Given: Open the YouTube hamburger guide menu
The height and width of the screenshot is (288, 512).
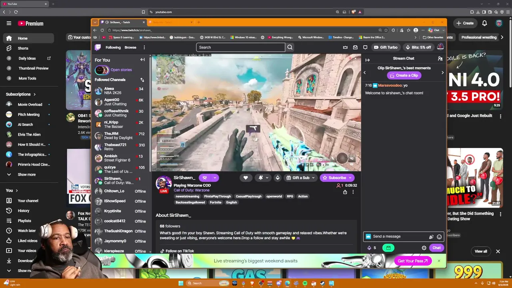Looking at the screenshot, I should (9, 23).
